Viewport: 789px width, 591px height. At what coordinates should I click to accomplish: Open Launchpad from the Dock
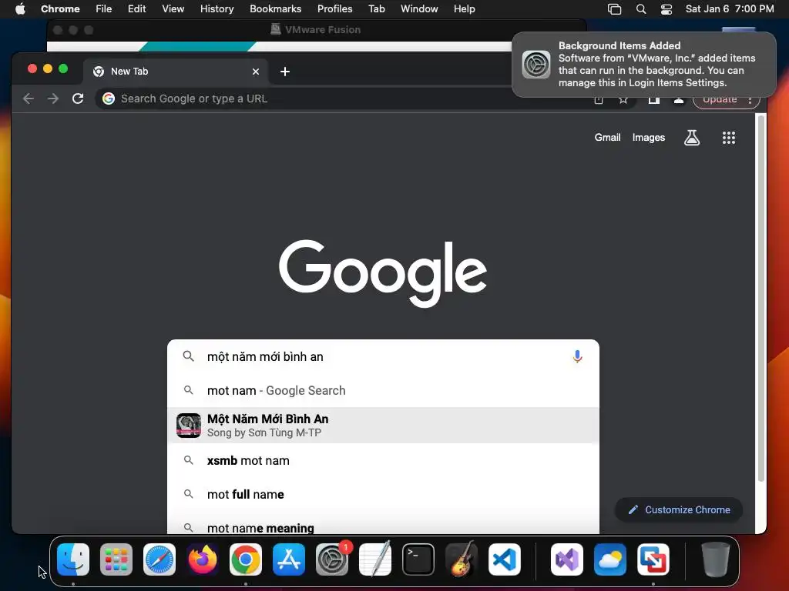[x=116, y=559]
